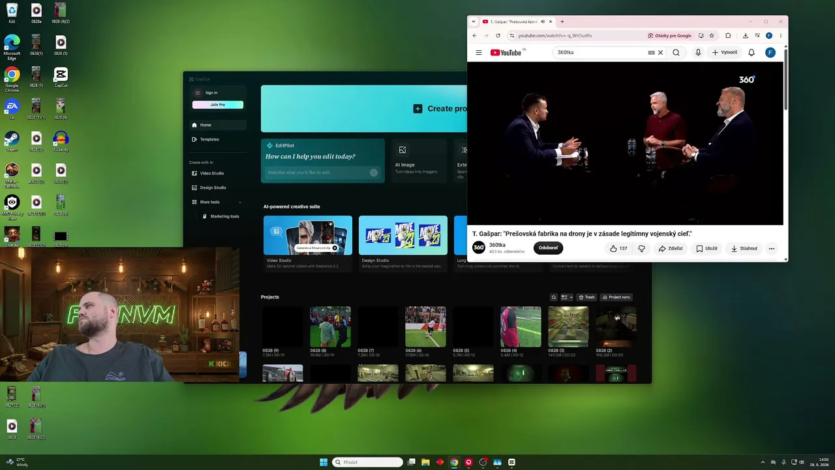Change CapCut project view layout dropdown
This screenshot has height=470, width=835.
coord(566,297)
